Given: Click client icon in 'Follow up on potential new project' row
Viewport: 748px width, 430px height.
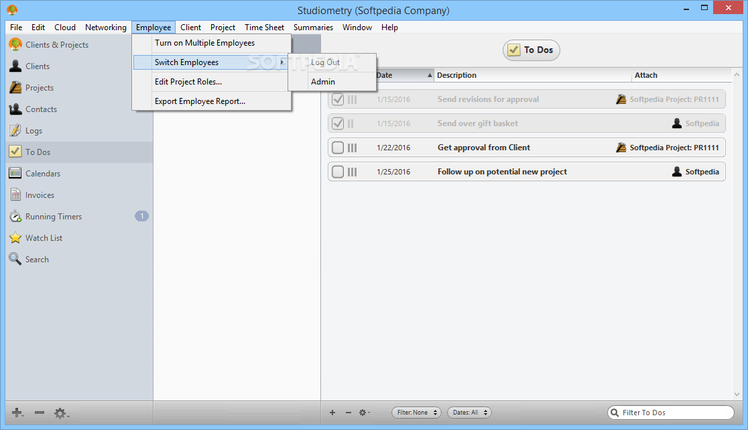Looking at the screenshot, I should pyautogui.click(x=676, y=171).
